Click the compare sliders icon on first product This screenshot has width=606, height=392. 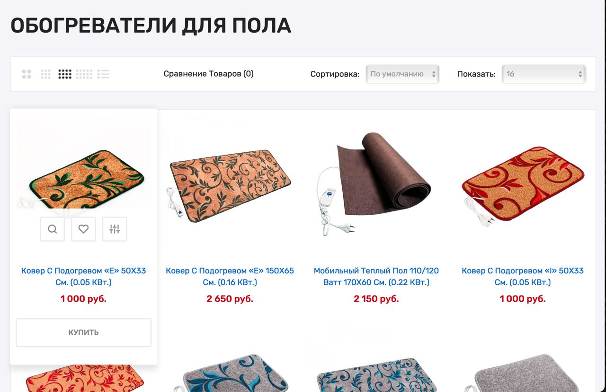[x=115, y=229]
